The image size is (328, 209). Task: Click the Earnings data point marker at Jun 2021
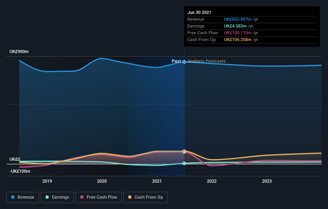(x=184, y=163)
